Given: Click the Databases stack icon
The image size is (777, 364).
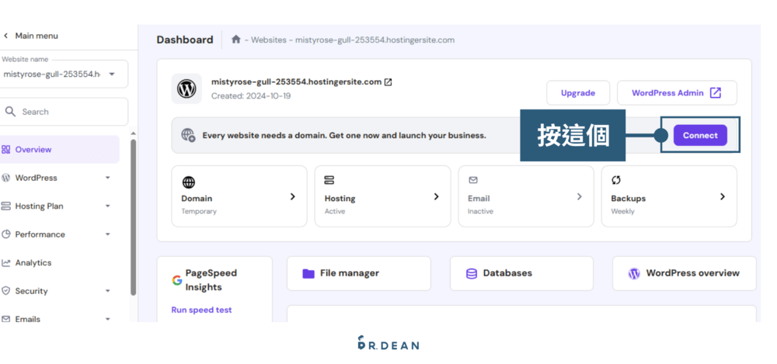Looking at the screenshot, I should [x=472, y=273].
